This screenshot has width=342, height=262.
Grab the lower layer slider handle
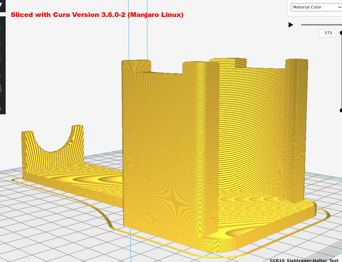tap(341, 110)
